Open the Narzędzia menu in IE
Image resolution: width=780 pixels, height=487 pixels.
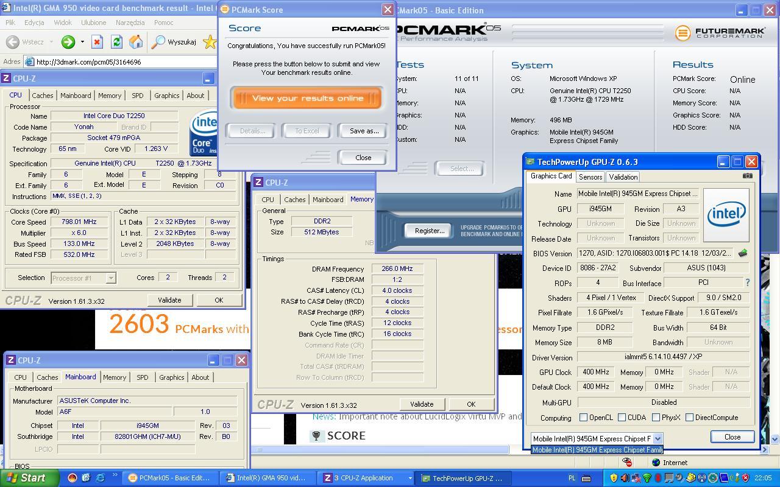click(x=130, y=23)
